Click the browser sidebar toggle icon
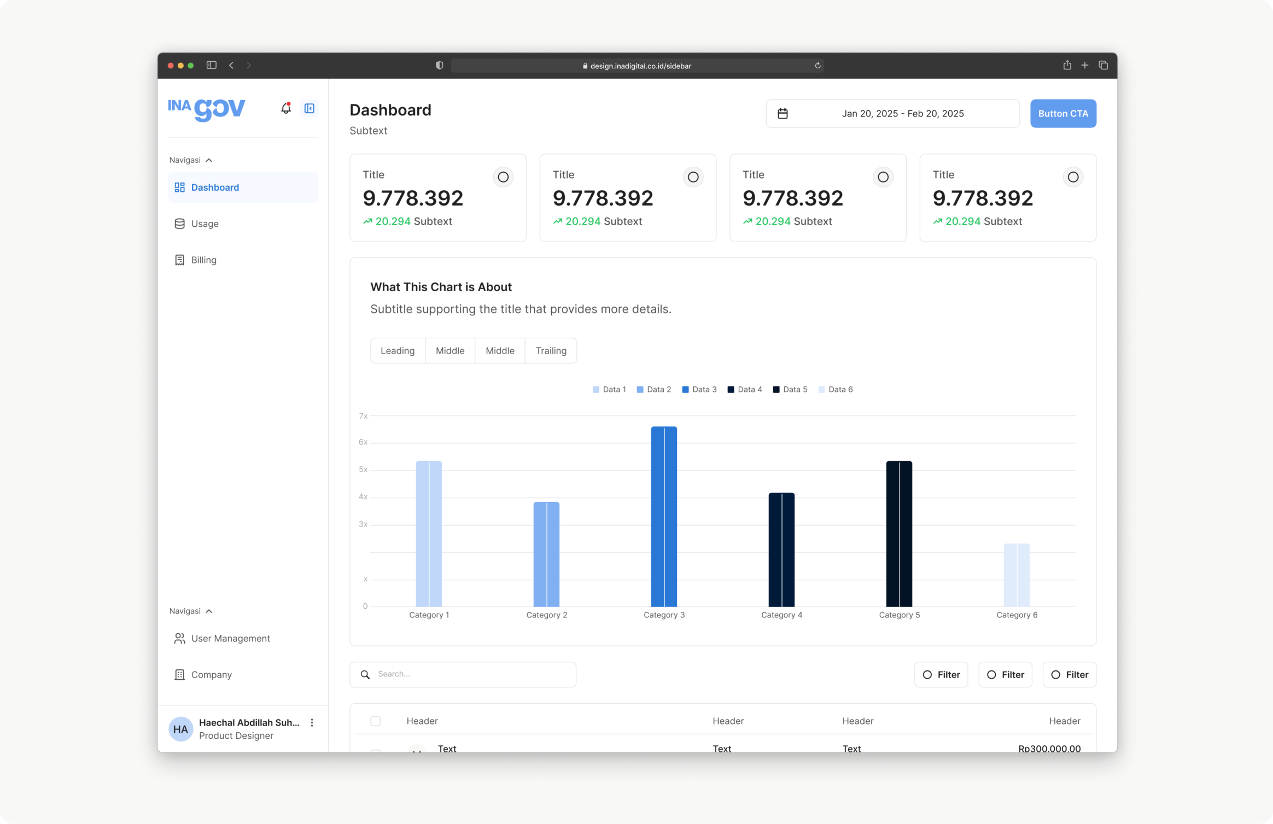The height and width of the screenshot is (824, 1273). (212, 66)
